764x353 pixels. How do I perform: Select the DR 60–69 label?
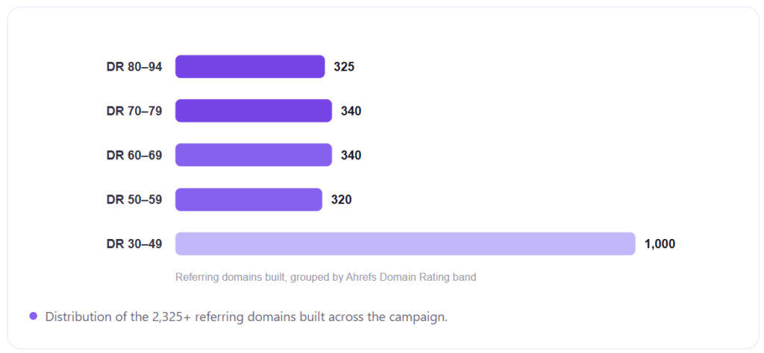[134, 156]
